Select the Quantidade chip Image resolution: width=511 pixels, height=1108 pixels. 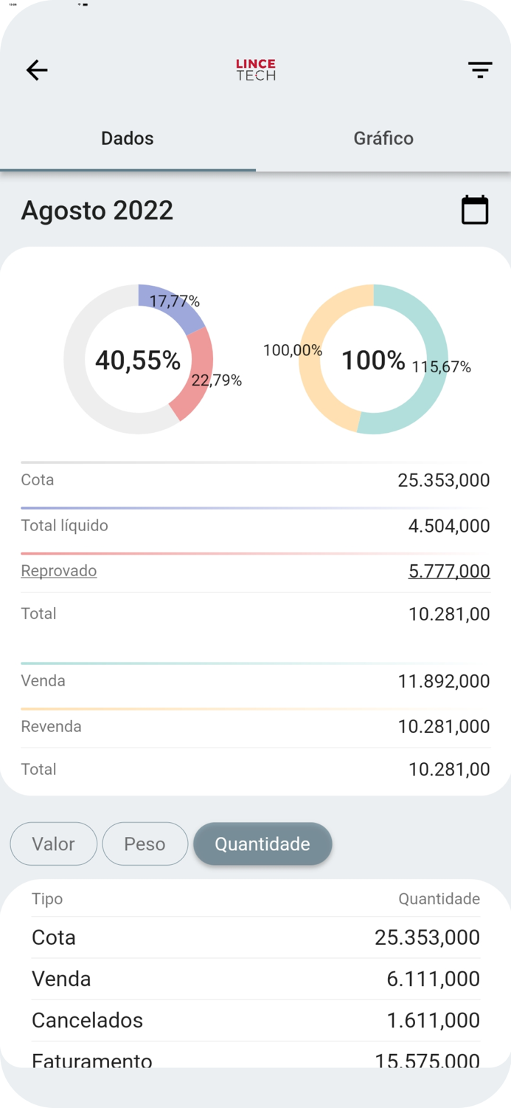click(x=263, y=844)
